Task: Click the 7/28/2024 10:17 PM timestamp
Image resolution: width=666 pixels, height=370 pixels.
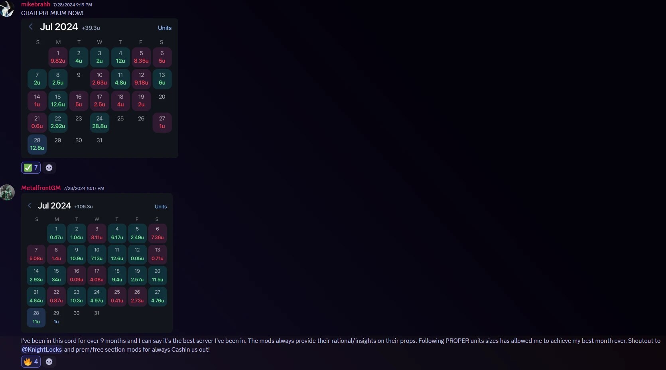Action: pos(84,188)
